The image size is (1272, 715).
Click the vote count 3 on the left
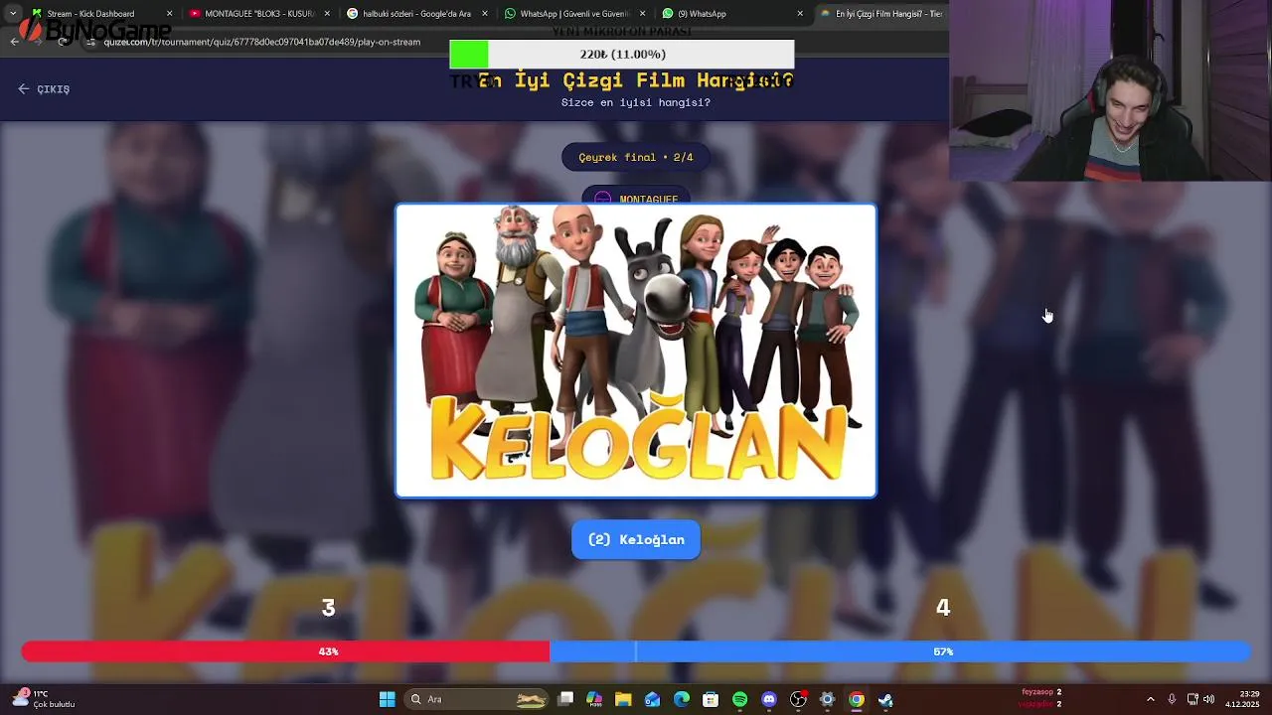tap(328, 607)
